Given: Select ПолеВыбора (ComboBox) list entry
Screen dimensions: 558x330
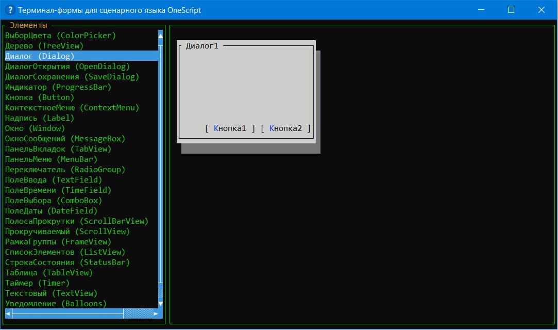Looking at the screenshot, I should coord(54,201).
